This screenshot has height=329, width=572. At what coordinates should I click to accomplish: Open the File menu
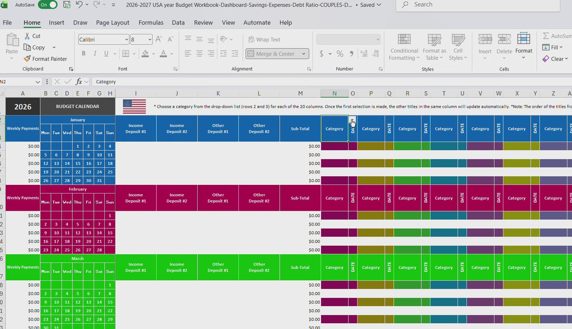8,22
